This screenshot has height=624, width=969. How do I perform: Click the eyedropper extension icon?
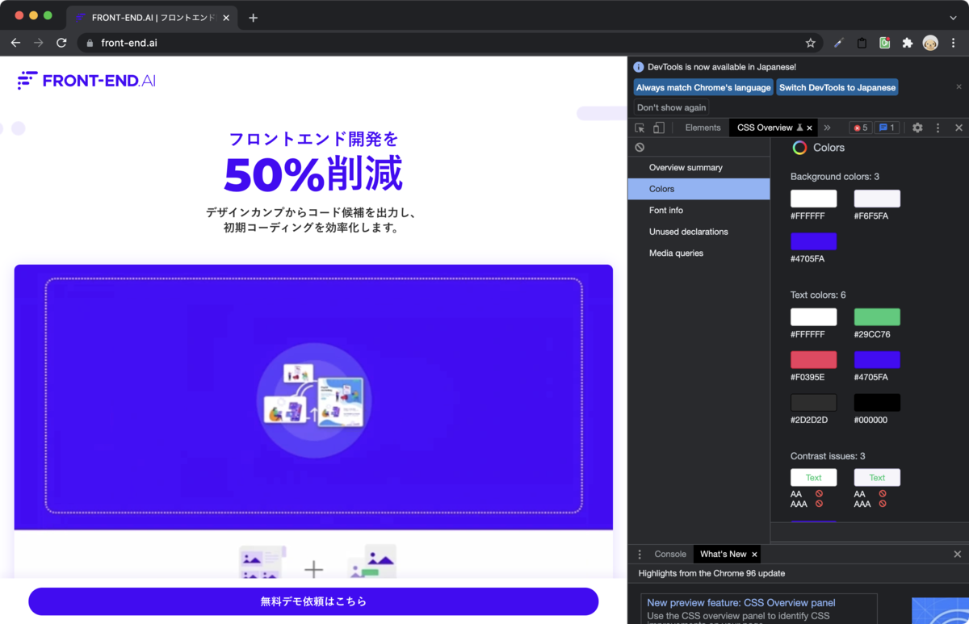pyautogui.click(x=839, y=43)
